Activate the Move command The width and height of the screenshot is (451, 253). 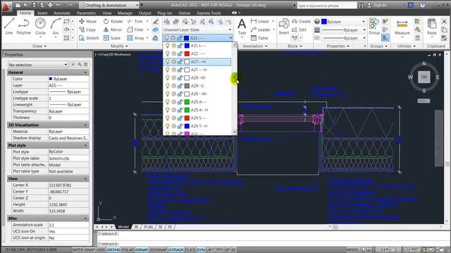tap(87, 21)
